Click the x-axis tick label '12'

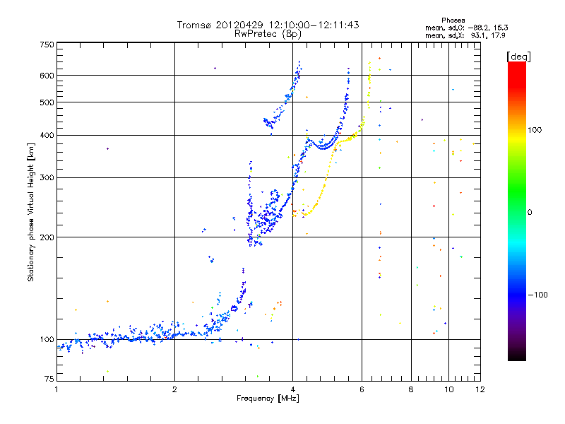[480, 389]
